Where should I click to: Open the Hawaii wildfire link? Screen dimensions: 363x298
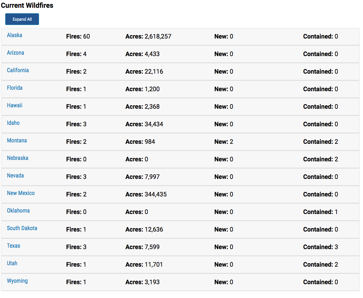coord(15,105)
